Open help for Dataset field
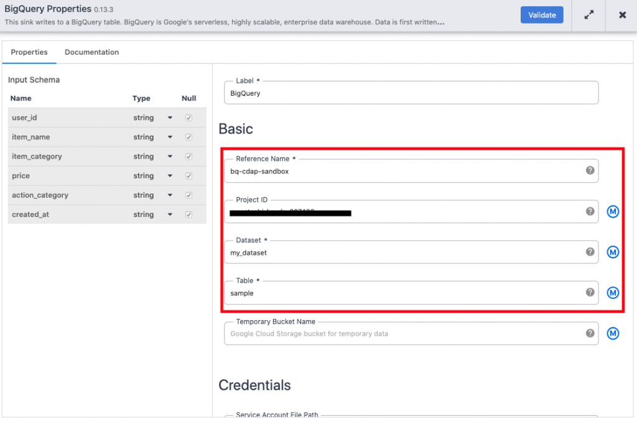Screen dimensions: 637x422 (x=590, y=252)
